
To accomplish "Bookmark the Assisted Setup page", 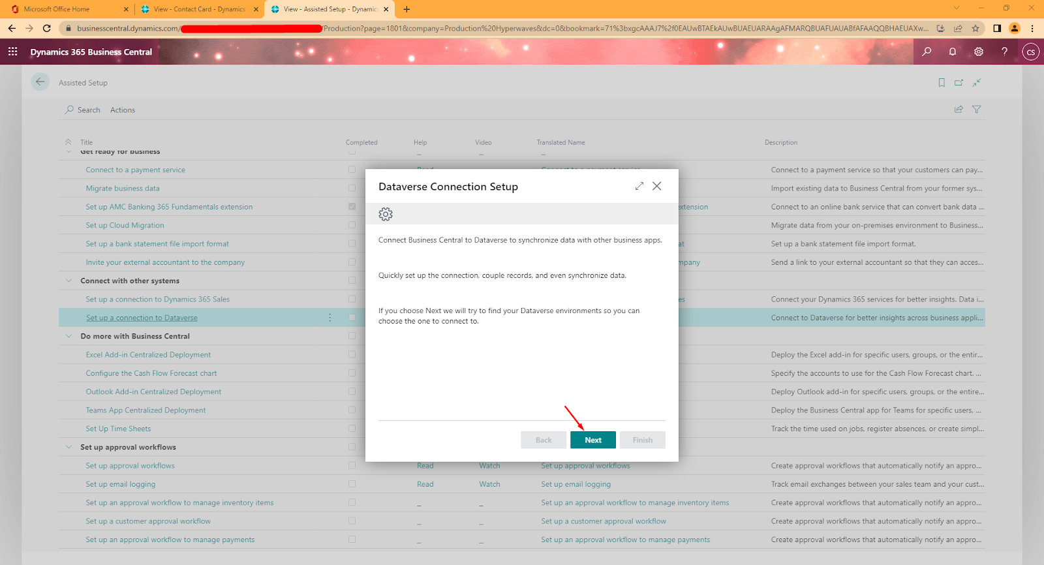I will tap(942, 83).
